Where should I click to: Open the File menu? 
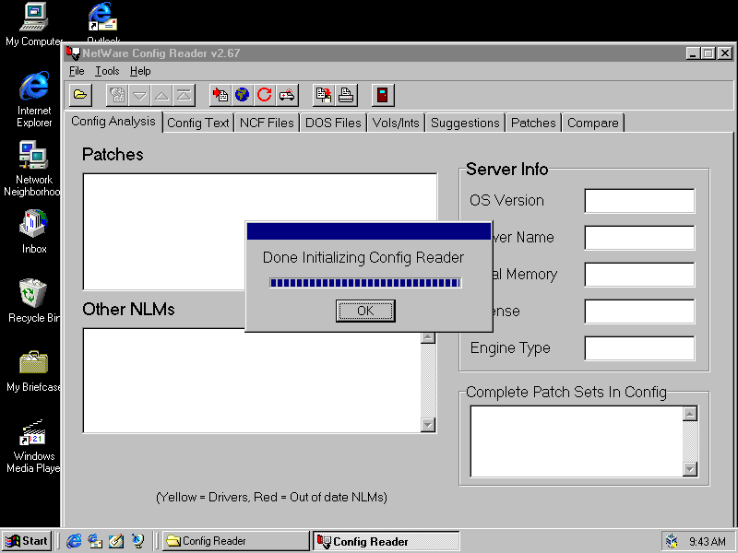coord(77,71)
